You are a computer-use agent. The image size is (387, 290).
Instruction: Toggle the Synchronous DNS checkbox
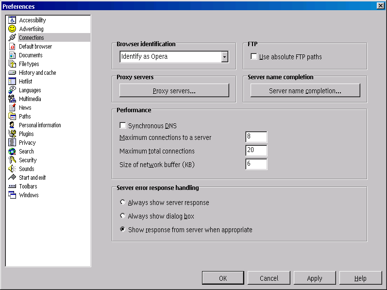pos(123,125)
